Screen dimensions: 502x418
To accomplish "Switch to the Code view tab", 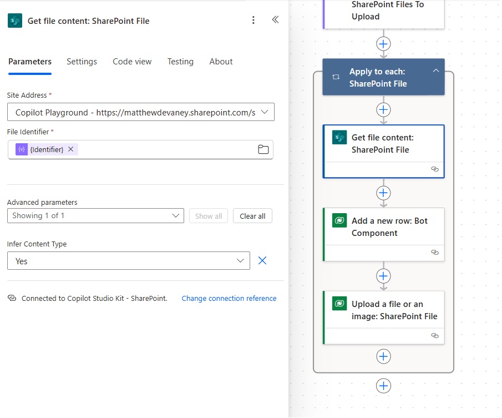I will point(132,62).
